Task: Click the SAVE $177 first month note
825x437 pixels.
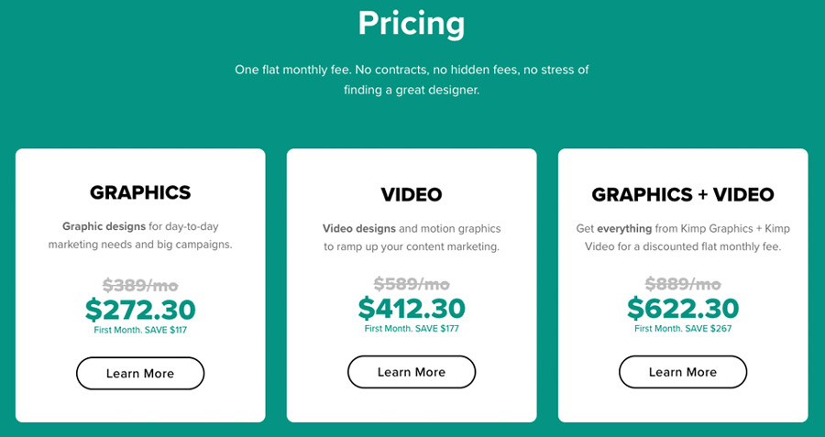Action: point(412,329)
